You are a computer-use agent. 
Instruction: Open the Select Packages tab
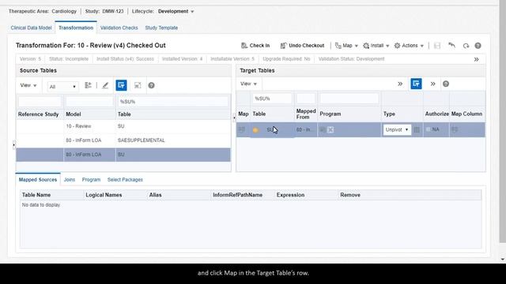pos(125,180)
